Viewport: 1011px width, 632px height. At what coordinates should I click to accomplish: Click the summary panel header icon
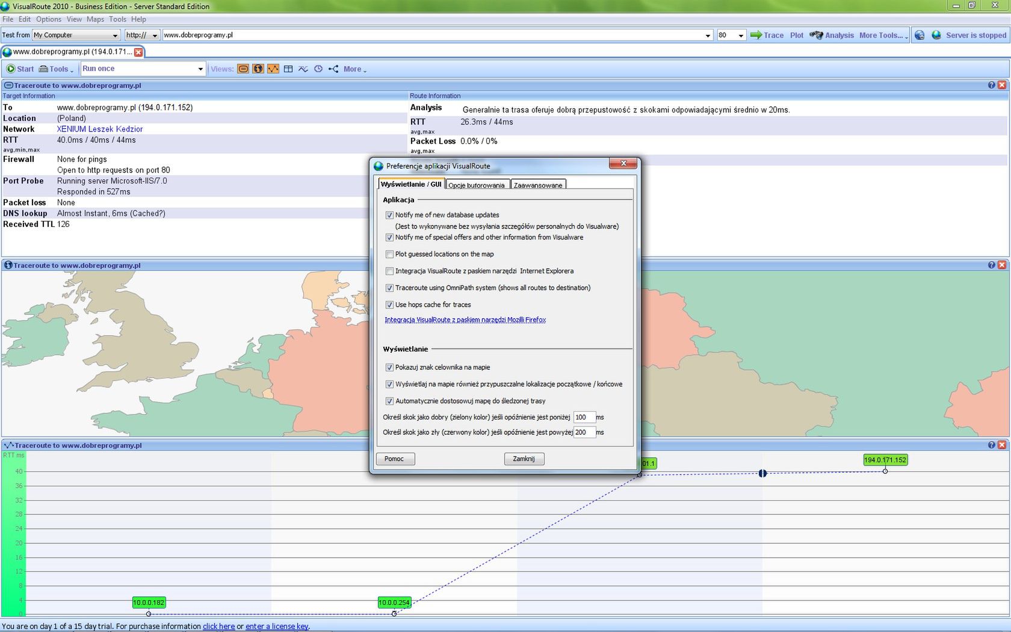click(8, 85)
